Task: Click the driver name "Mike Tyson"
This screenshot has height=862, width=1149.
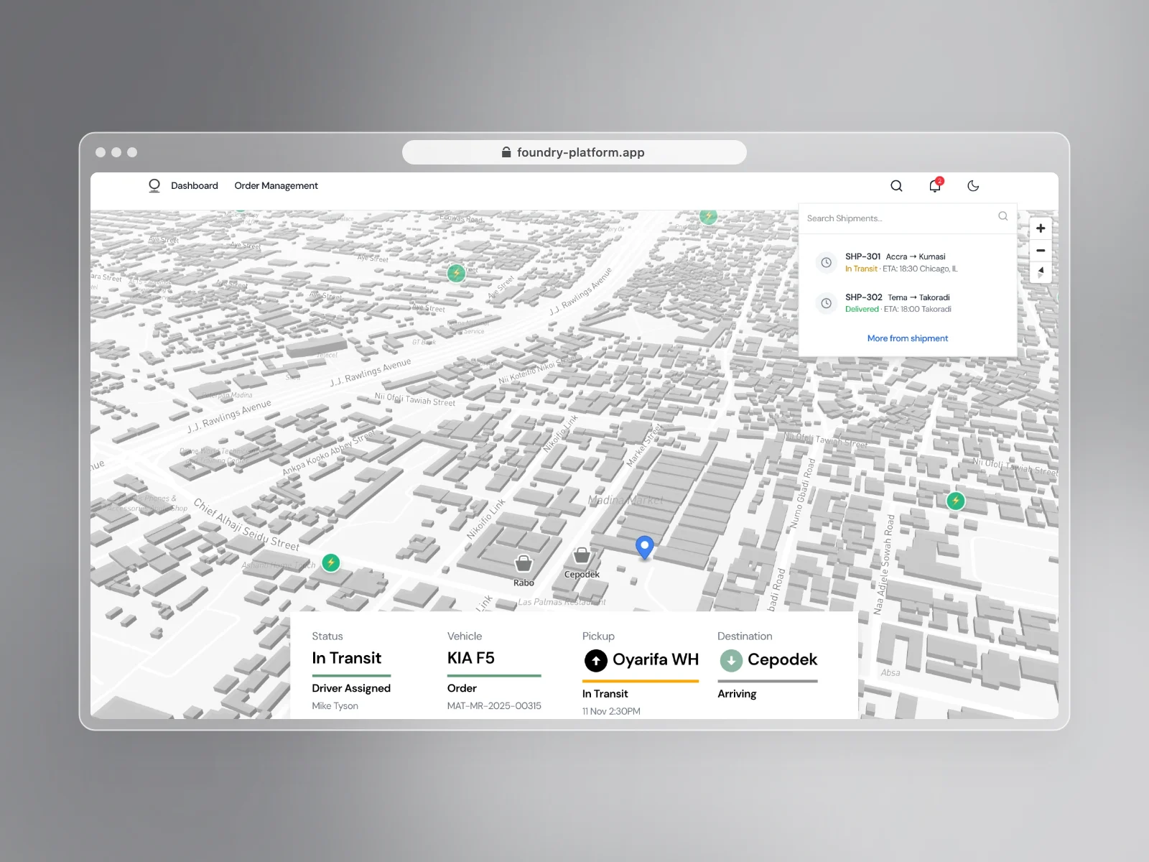Action: click(x=335, y=706)
